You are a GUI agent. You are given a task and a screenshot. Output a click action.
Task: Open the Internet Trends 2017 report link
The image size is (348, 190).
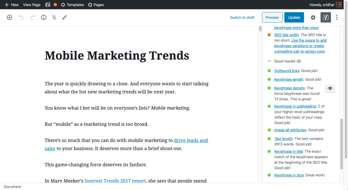coord(115,181)
